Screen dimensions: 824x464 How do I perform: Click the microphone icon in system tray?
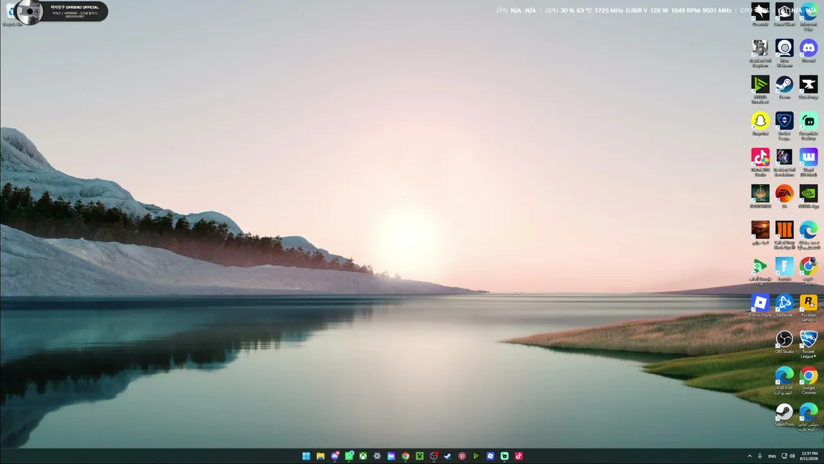point(760,456)
